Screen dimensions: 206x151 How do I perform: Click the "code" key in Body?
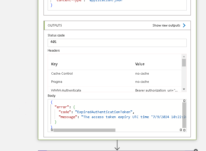pos(65,112)
